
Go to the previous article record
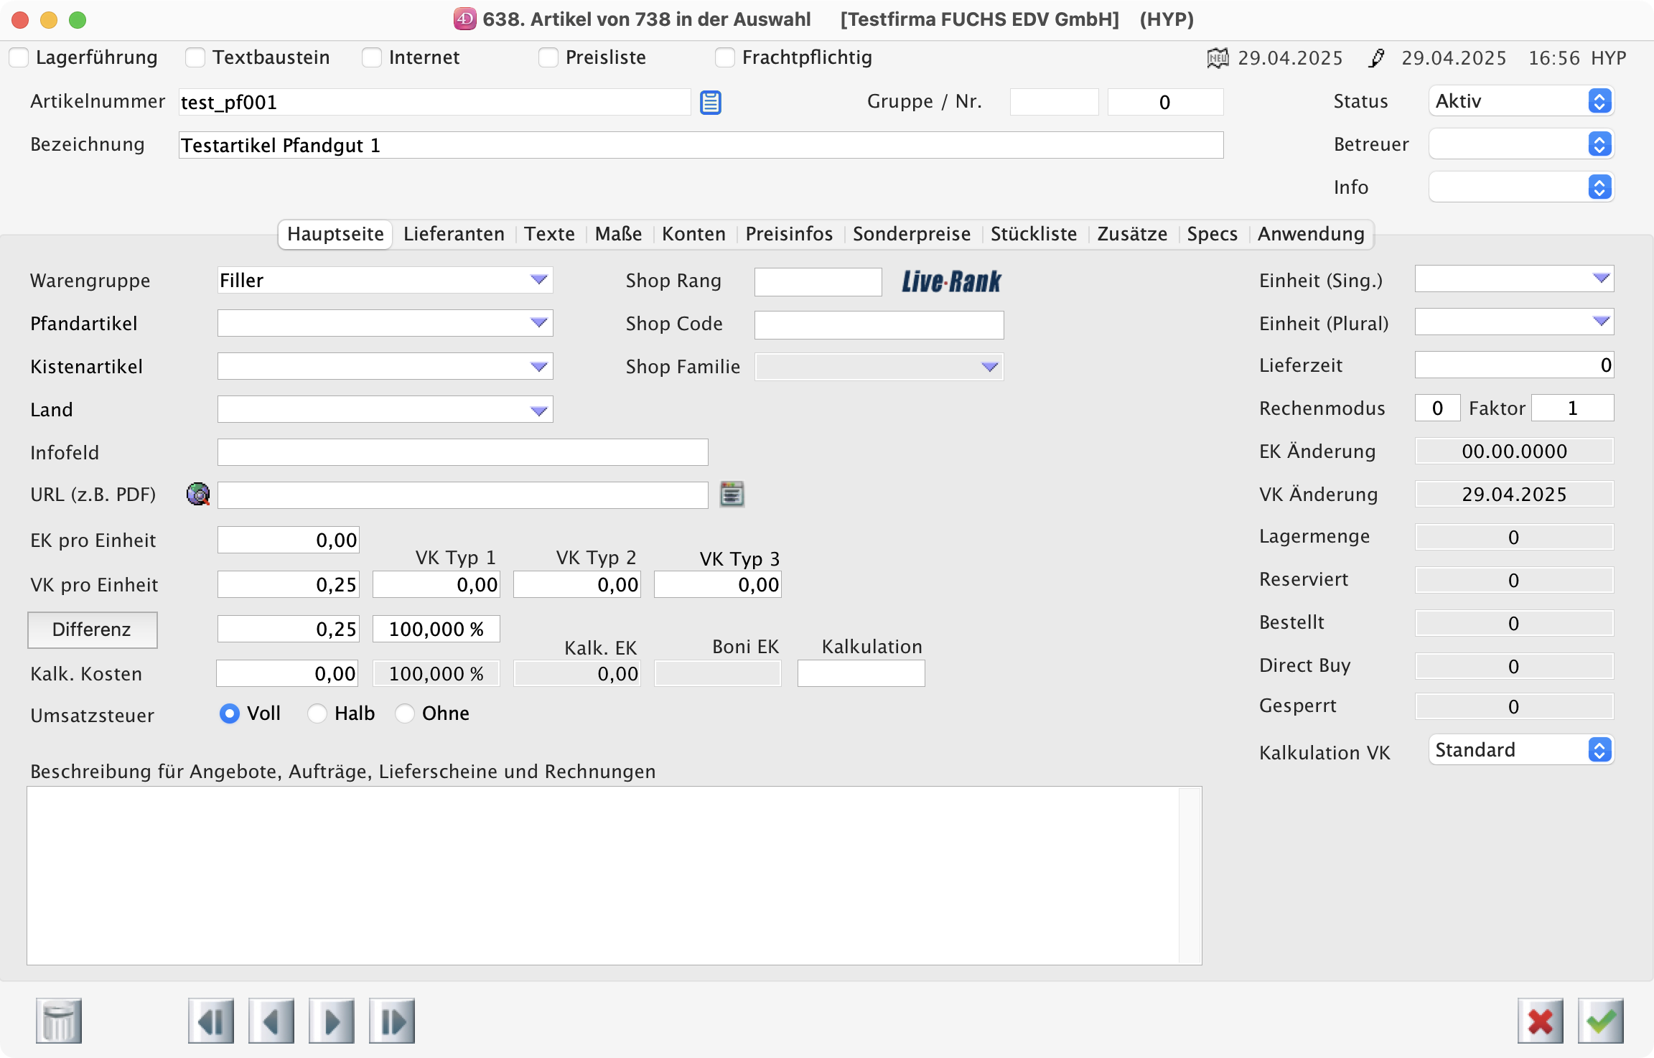pos(271,1021)
